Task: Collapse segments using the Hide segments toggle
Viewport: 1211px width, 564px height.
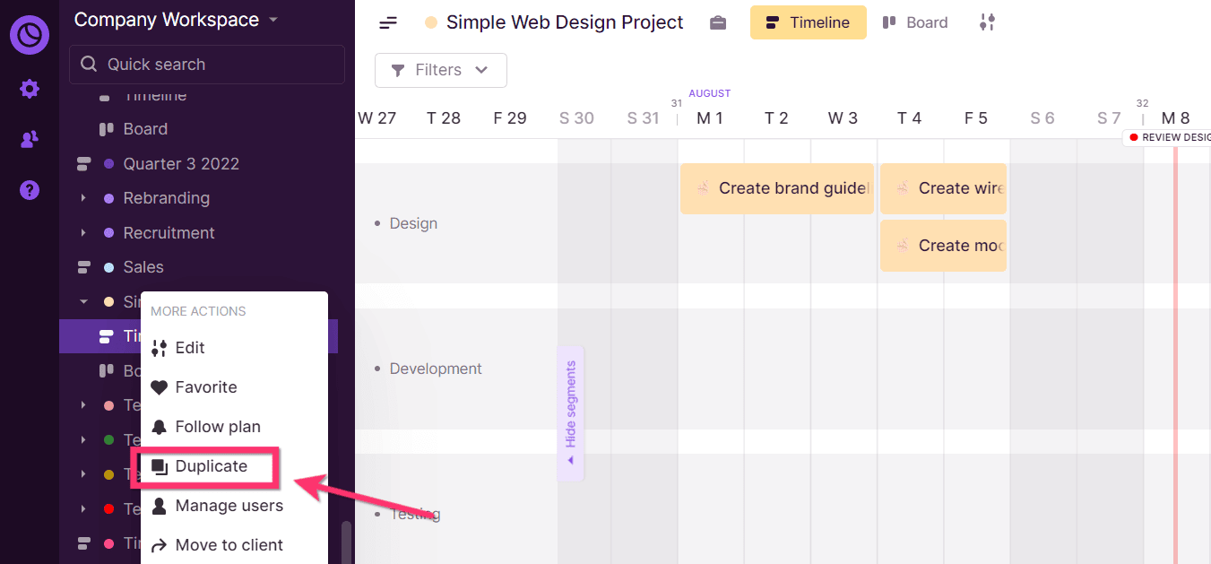Action: click(571, 412)
